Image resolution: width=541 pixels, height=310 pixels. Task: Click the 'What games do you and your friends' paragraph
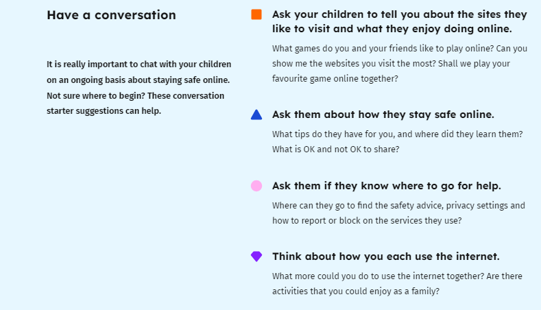click(x=400, y=64)
